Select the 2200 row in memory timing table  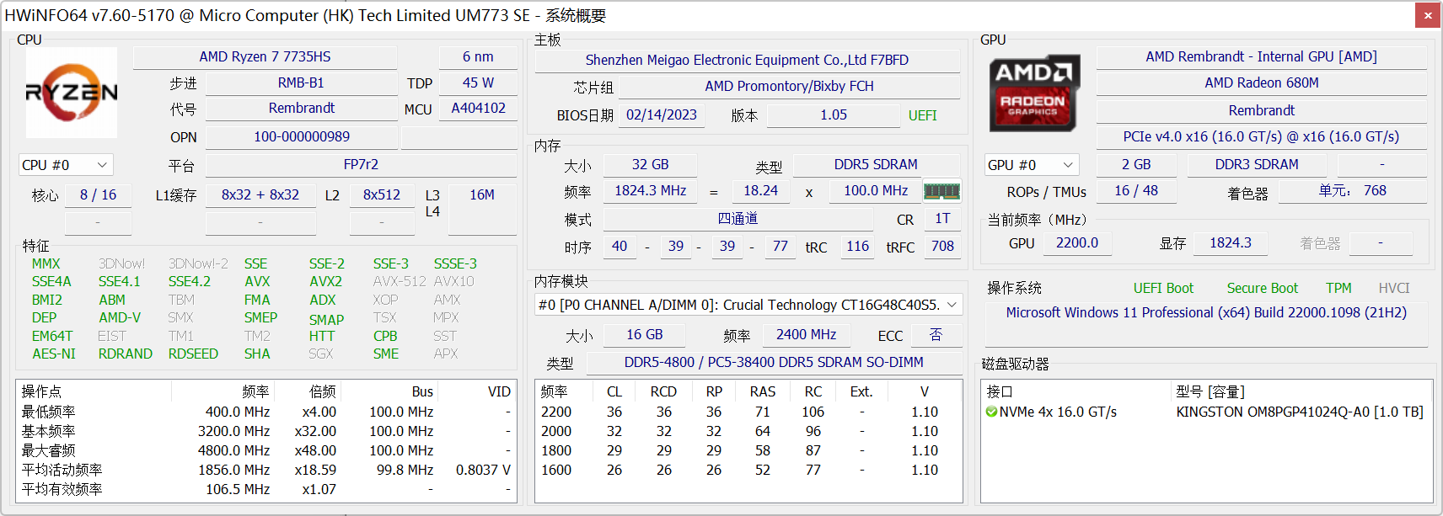tap(748, 412)
